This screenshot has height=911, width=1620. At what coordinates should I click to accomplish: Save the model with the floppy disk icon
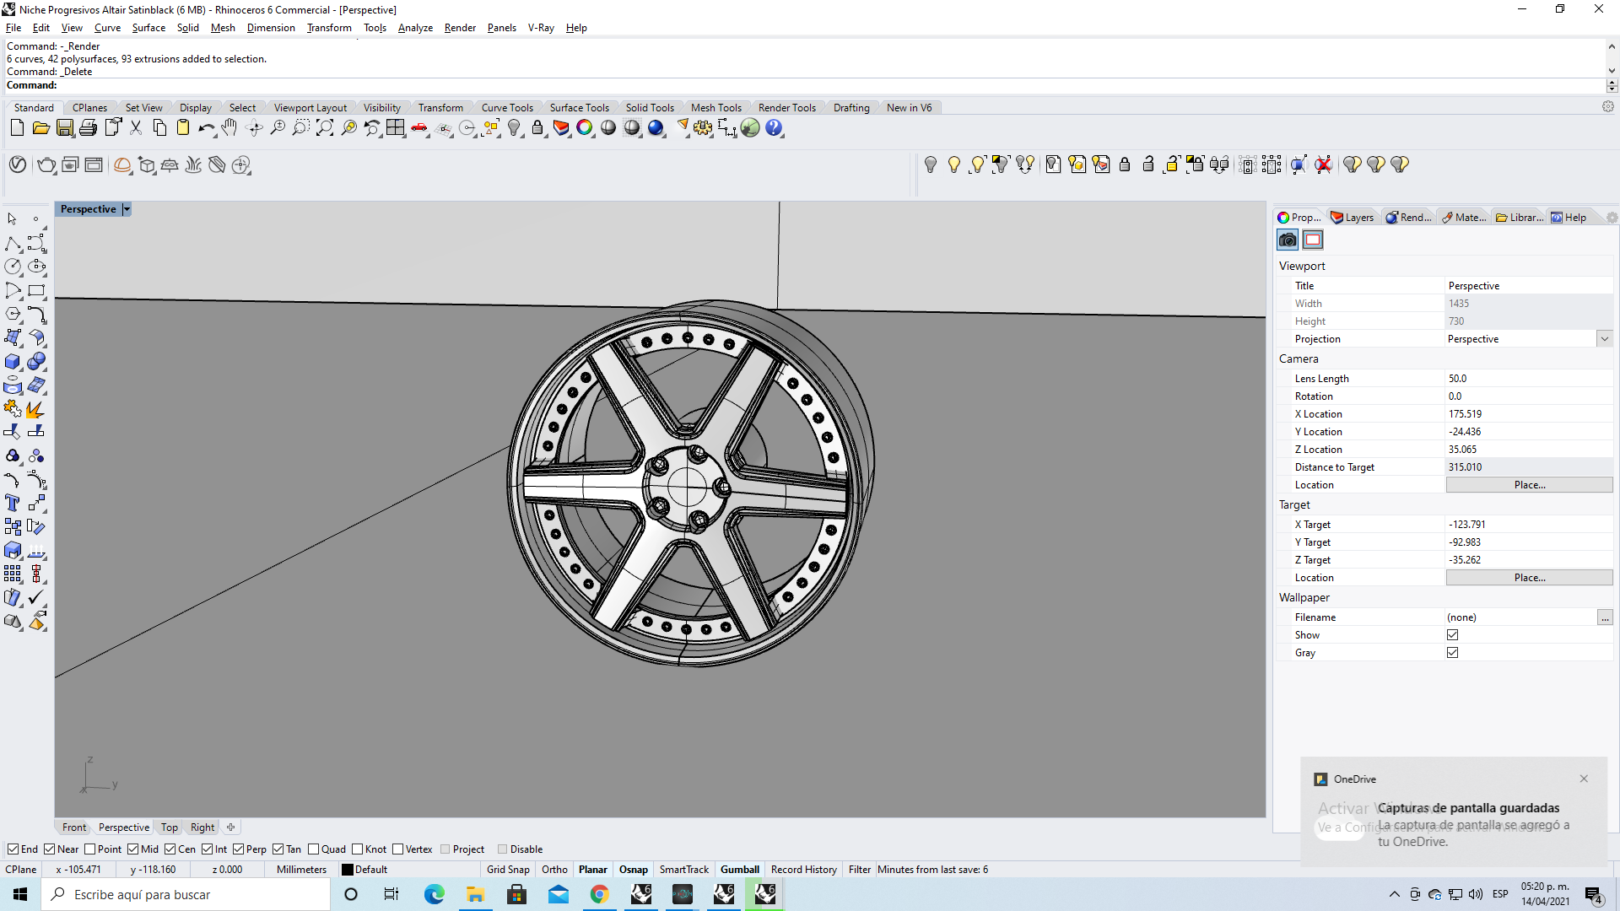tap(65, 128)
